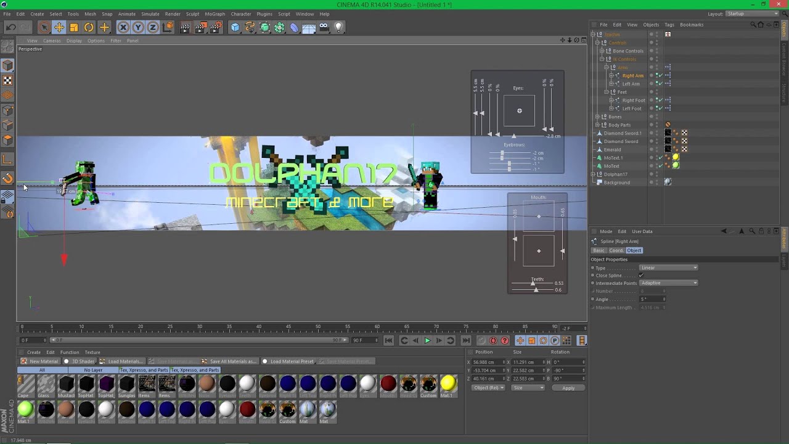Open the Bookmarks menu in Object Manager
Viewport: 789px width, 444px height.
click(x=692, y=25)
